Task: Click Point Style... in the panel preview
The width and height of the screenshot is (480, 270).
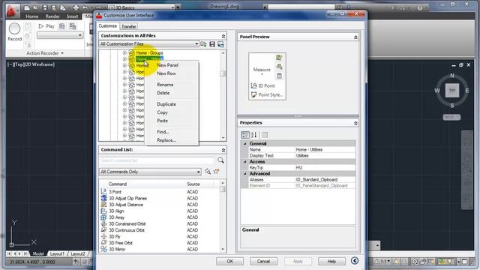Action: point(267,95)
